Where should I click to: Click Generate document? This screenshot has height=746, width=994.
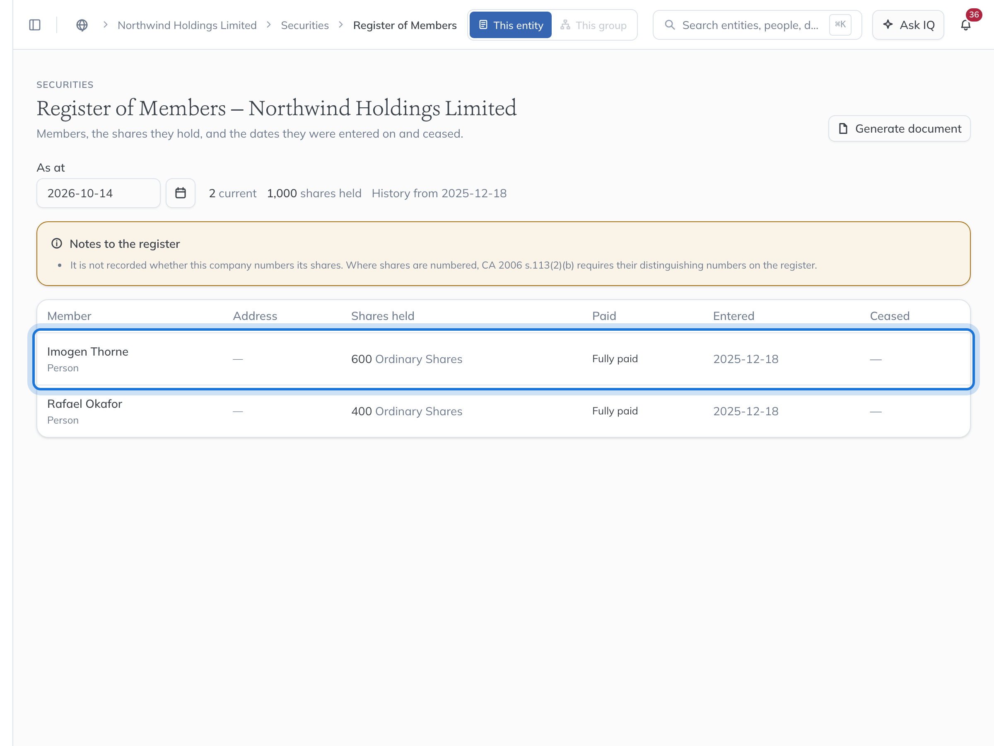[x=899, y=128]
